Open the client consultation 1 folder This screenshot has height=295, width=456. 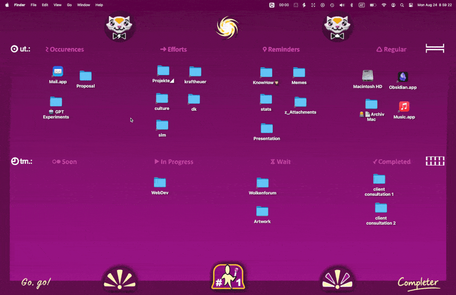[379, 179]
